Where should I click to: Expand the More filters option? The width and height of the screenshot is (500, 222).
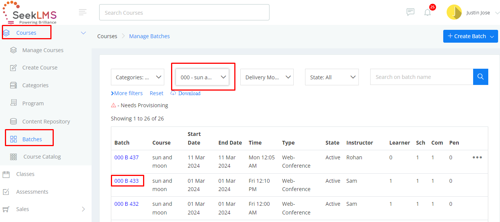[x=127, y=93]
